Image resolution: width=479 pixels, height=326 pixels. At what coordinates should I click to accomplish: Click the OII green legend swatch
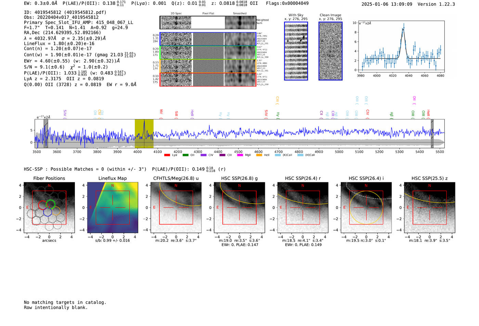click(185, 155)
